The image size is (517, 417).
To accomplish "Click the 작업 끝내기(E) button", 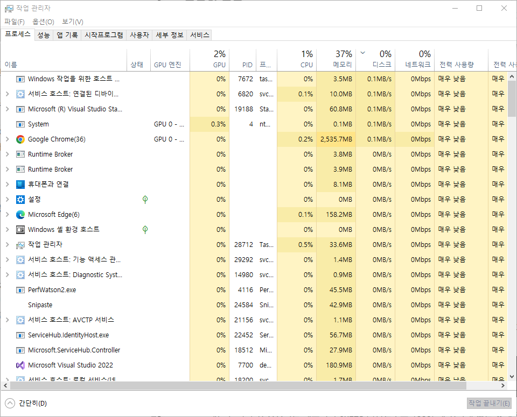I will pos(489,403).
